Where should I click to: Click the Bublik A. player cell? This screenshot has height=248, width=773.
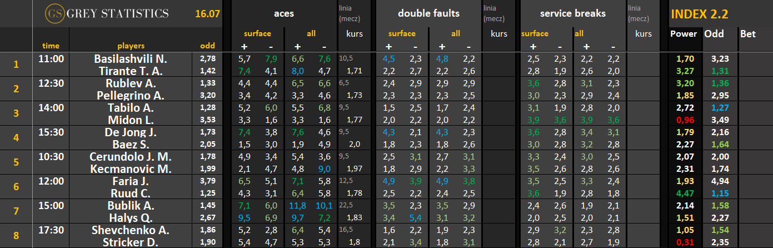(x=131, y=205)
